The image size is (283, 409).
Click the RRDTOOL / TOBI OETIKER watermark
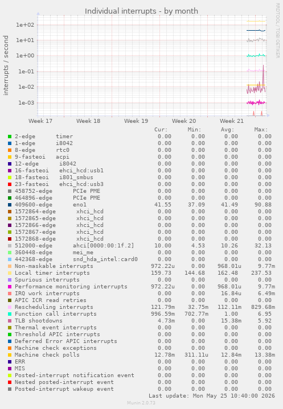(278, 31)
